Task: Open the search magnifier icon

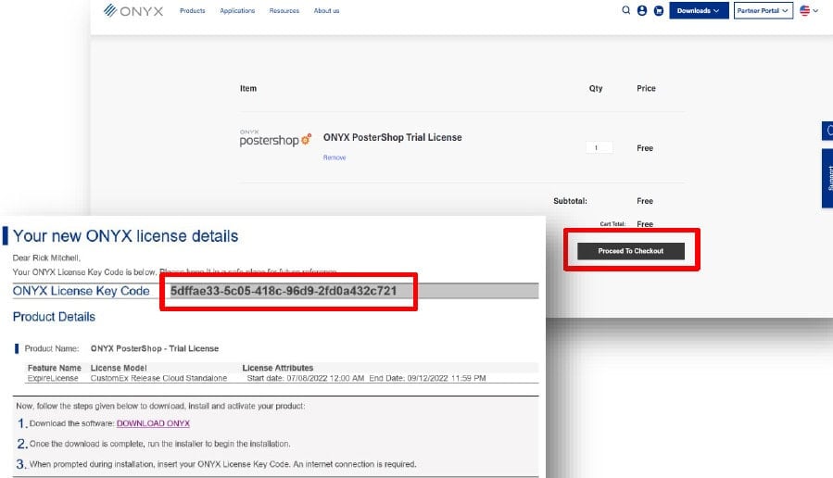Action: [x=626, y=11]
